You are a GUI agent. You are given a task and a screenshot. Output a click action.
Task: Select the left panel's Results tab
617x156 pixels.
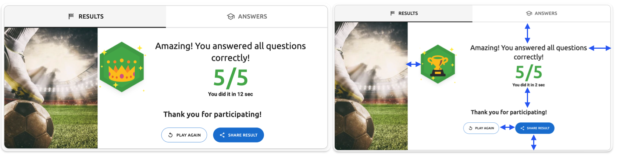[x=85, y=16]
